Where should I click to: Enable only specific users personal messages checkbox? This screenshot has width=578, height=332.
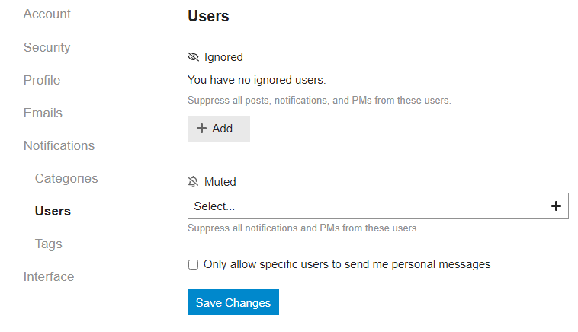pyautogui.click(x=193, y=265)
